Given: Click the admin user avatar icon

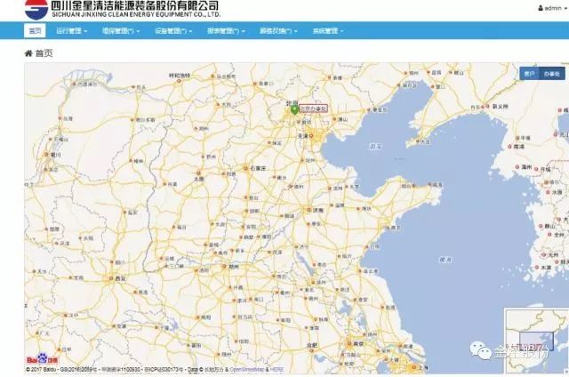Looking at the screenshot, I should [x=541, y=8].
